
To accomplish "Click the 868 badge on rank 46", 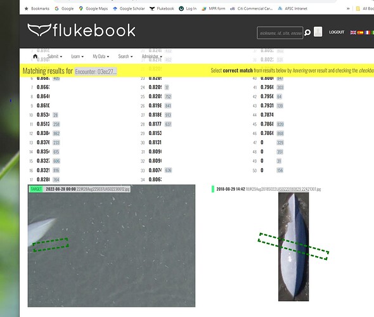I will coord(280,133).
